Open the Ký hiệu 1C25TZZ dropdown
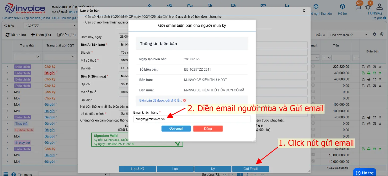 [x=50, y=26]
